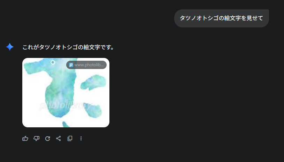Click the photolibrary 'p' favicon

71,65
